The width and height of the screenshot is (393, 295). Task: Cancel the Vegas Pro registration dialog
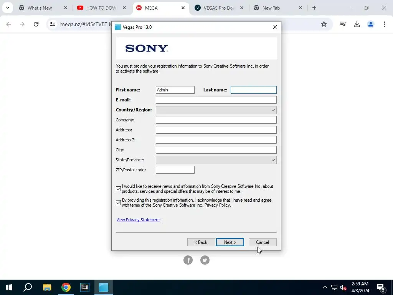pyautogui.click(x=263, y=242)
